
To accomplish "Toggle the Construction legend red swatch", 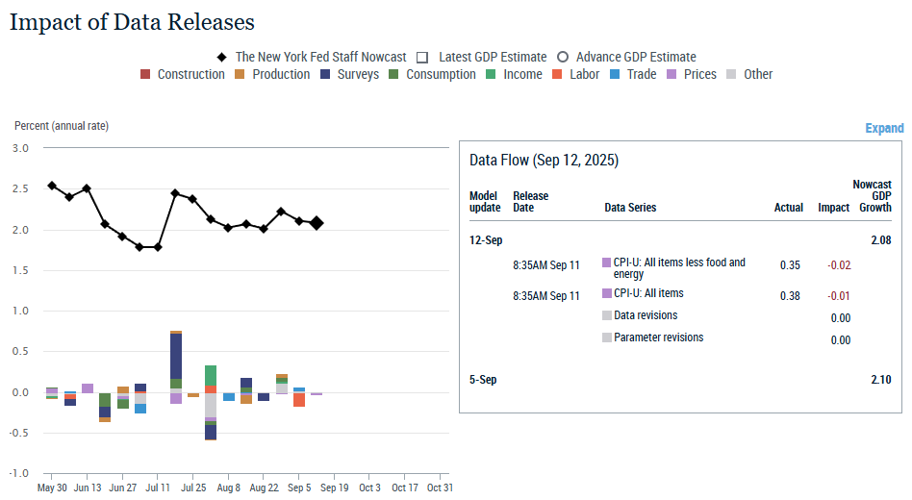I will [x=145, y=75].
